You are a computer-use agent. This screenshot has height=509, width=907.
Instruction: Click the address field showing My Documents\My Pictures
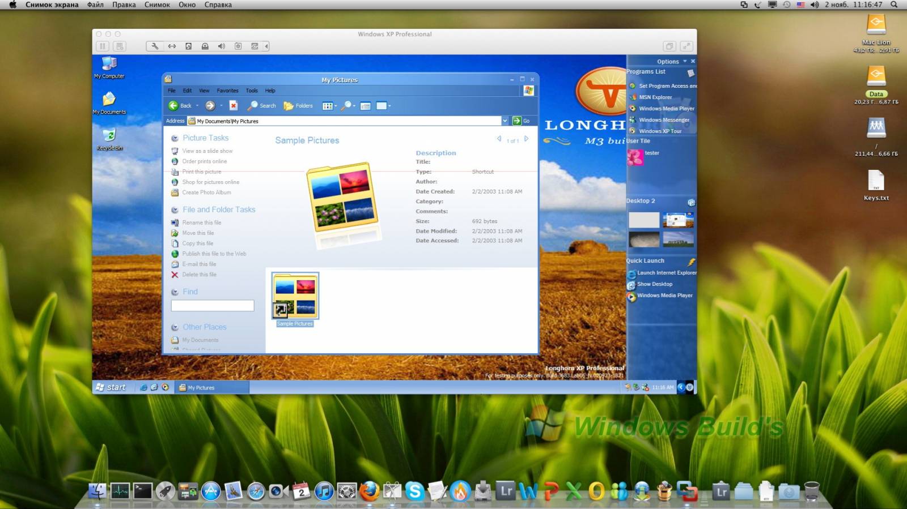344,121
